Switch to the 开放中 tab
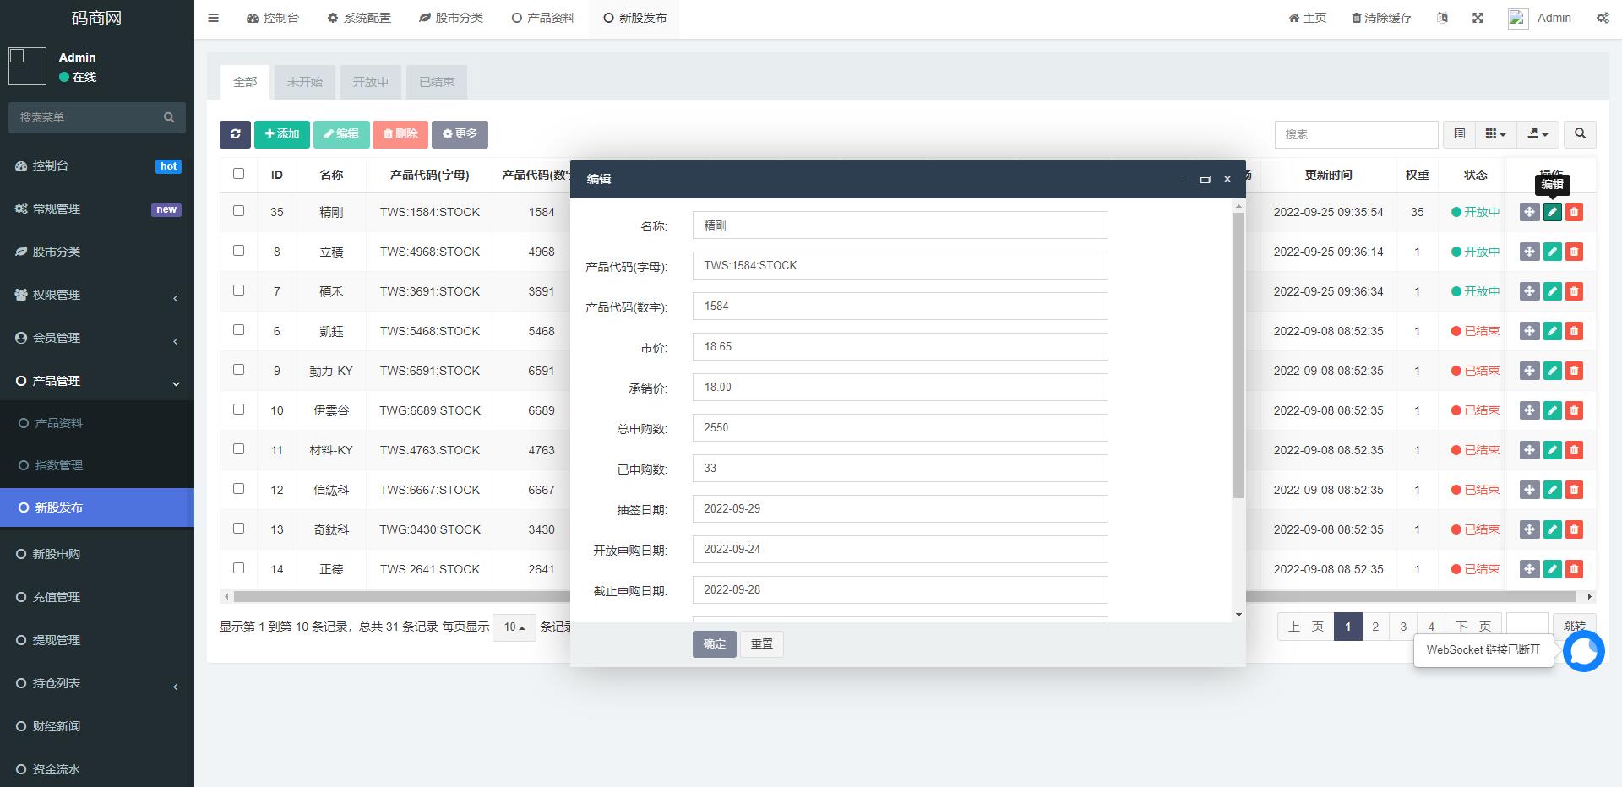This screenshot has height=787, width=1622. [x=370, y=82]
